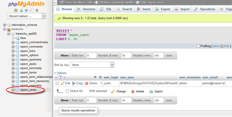This screenshot has height=117, width=232.
Task: Open the Recent tables dropdown
Action: tap(26, 16)
